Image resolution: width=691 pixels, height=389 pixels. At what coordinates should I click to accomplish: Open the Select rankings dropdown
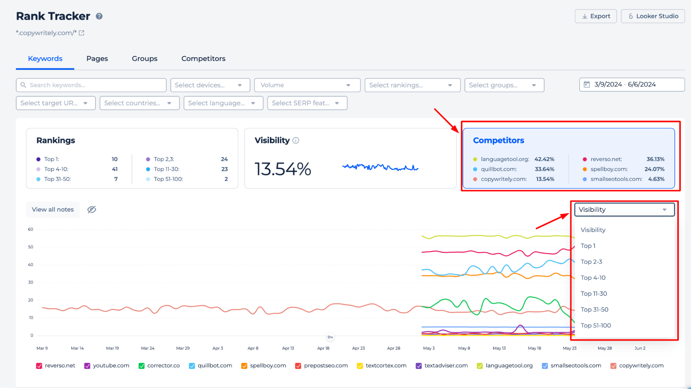[x=412, y=85]
